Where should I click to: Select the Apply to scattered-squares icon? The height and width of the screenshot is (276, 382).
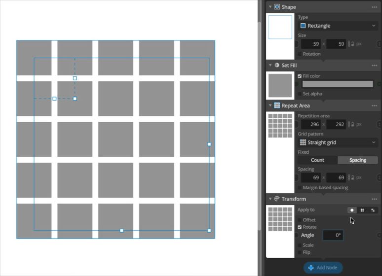tap(373, 210)
